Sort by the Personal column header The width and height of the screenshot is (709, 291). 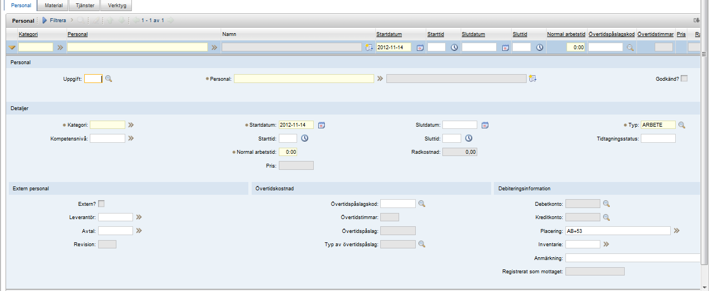78,34
